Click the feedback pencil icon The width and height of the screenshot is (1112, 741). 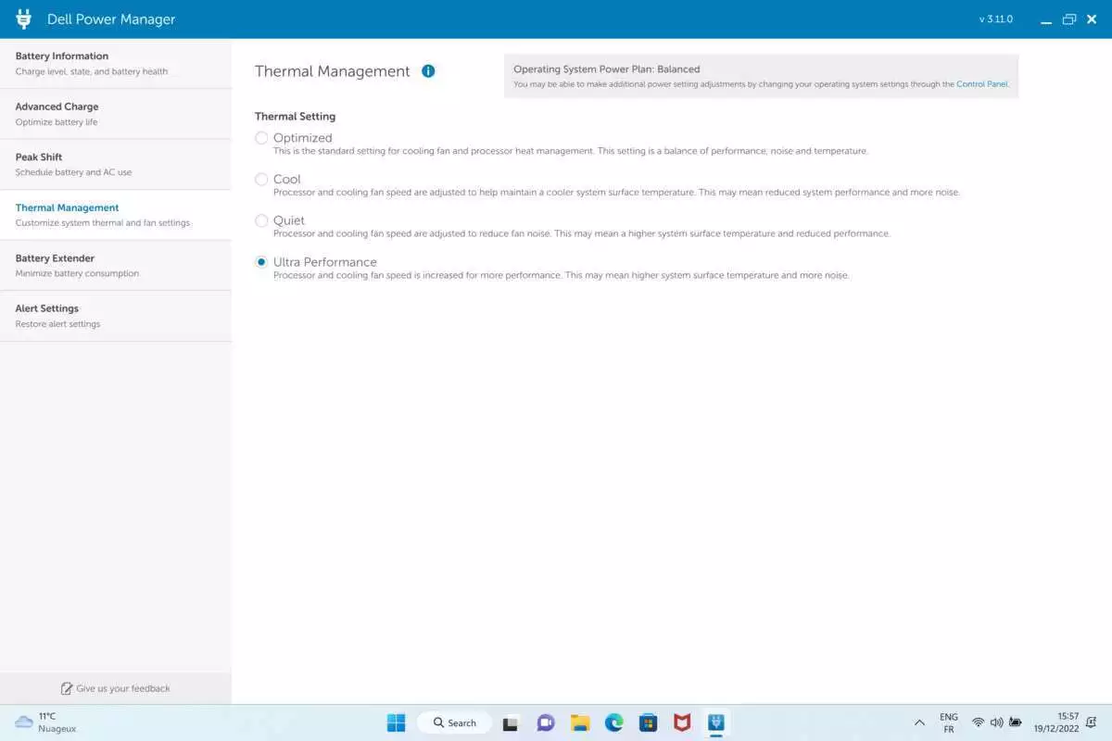(x=67, y=688)
